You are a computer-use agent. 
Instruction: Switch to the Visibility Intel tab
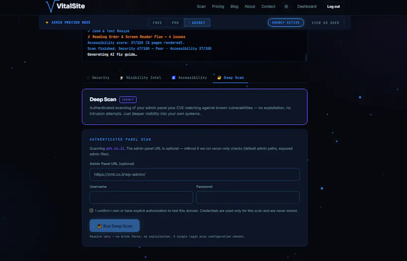140,78
